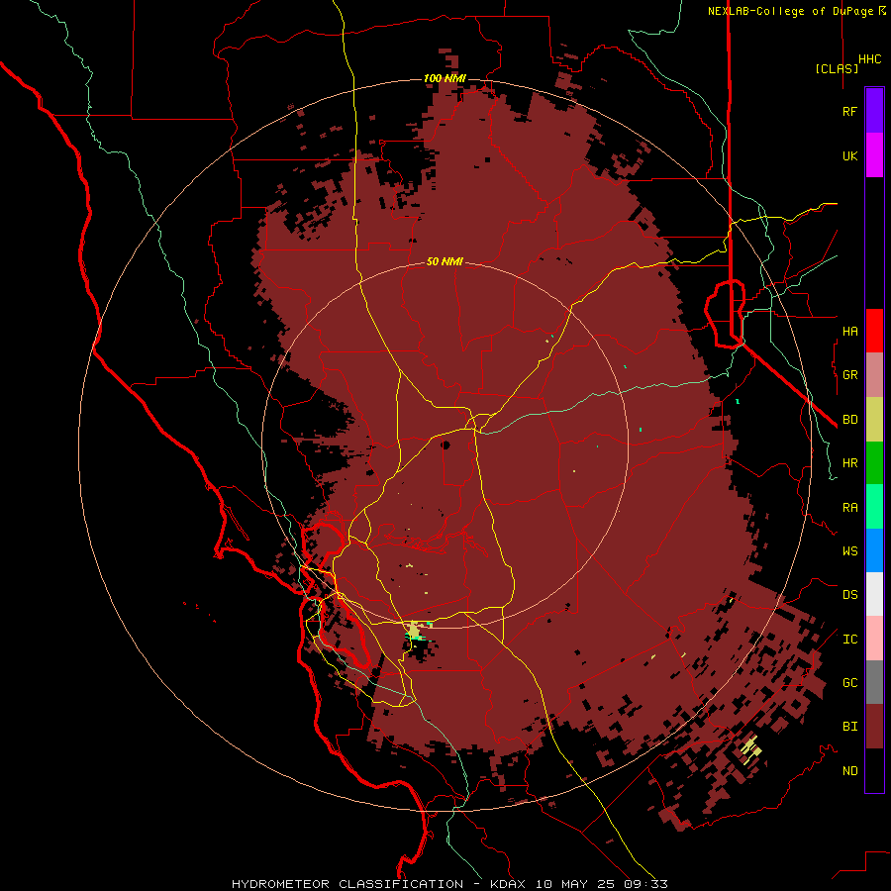Image resolution: width=891 pixels, height=891 pixels.
Task: Click the DS legend label
Action: point(849,595)
